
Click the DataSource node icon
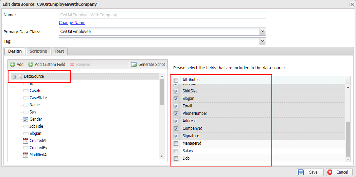pyautogui.click(x=20, y=77)
